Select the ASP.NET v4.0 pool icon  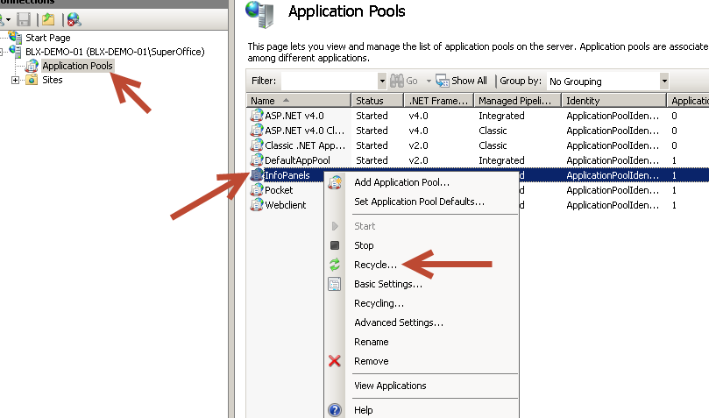coord(257,115)
